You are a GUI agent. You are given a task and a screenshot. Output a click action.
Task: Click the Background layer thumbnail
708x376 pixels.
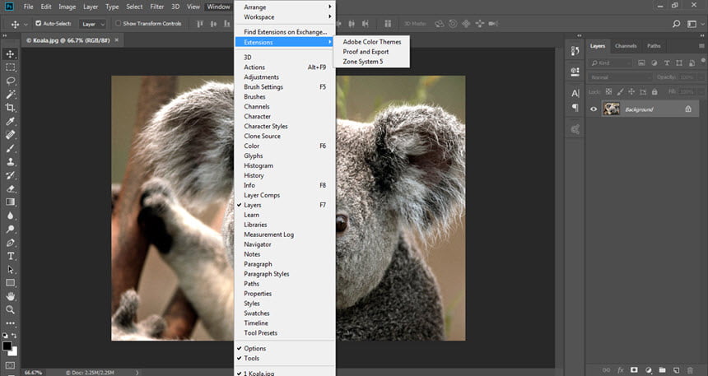pos(612,109)
